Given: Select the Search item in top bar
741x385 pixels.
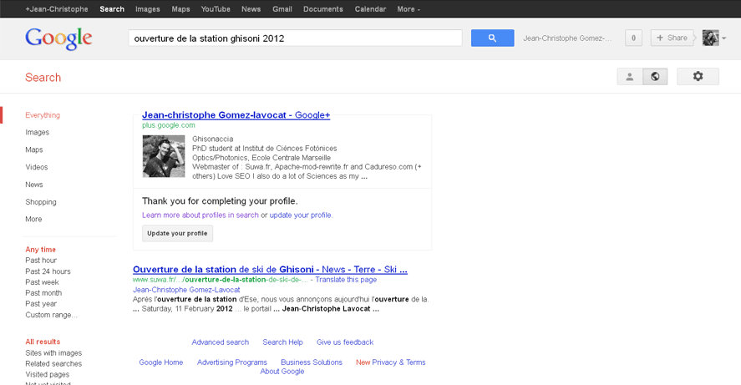Looking at the screenshot, I should 112,9.
